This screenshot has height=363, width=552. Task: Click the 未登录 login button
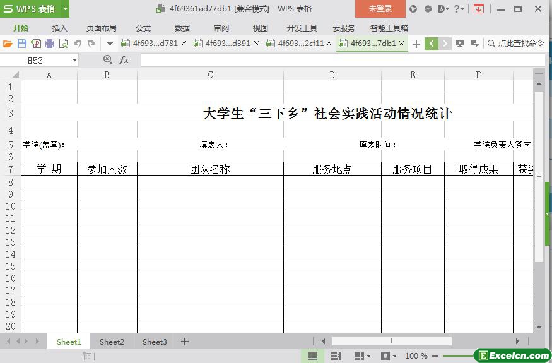pos(380,9)
